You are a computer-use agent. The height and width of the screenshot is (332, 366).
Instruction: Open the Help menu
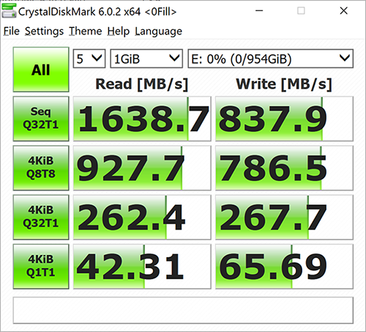[119, 32]
